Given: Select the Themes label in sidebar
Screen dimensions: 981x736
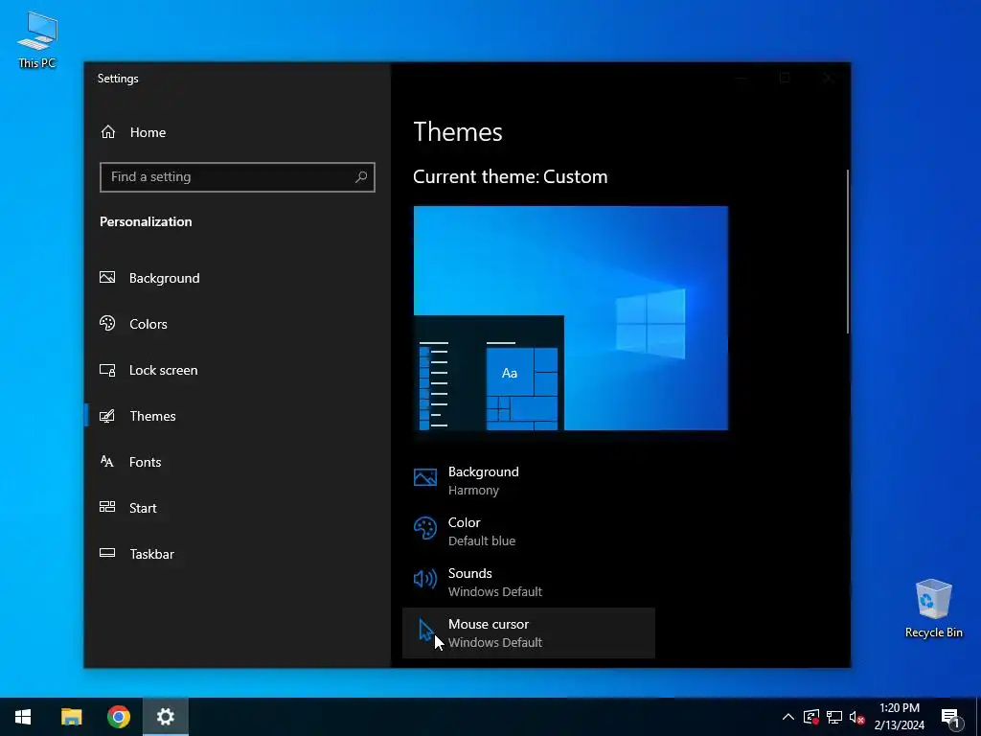Looking at the screenshot, I should coord(152,416).
